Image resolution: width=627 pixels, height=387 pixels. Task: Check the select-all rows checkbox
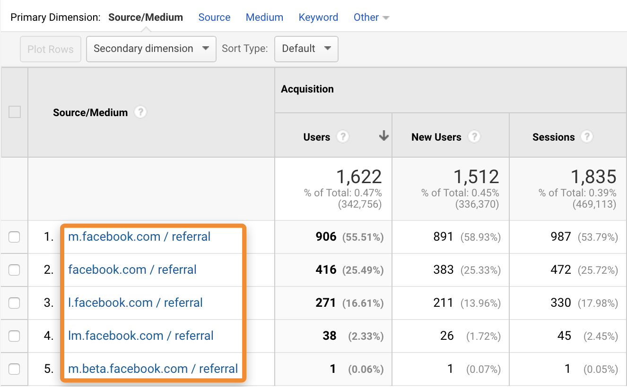pos(14,112)
